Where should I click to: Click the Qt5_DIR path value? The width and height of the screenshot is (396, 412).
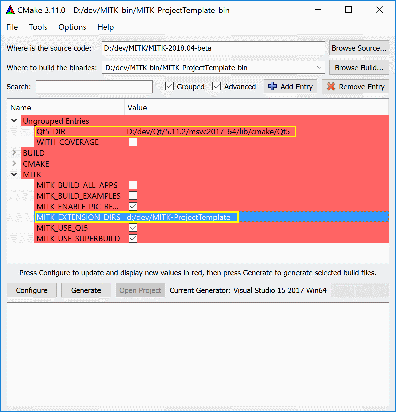click(x=208, y=132)
